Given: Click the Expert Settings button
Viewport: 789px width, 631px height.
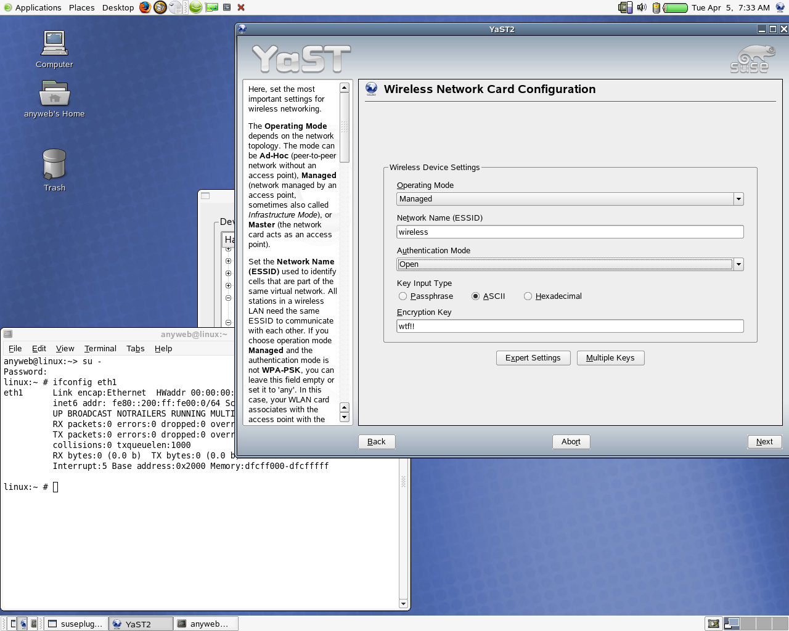Looking at the screenshot, I should point(533,358).
